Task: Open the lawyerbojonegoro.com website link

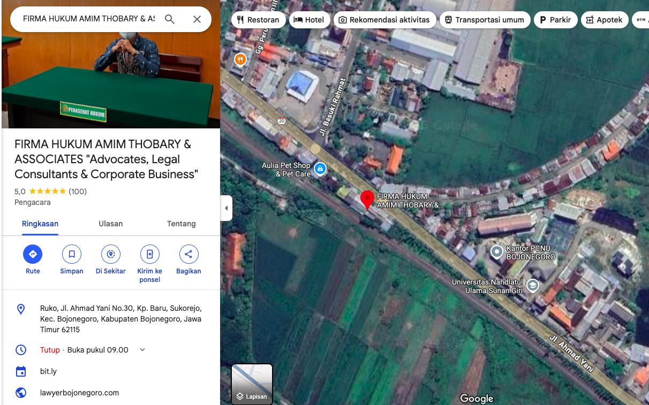Action: [79, 393]
